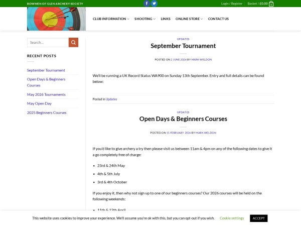Open recent post September Tournament in sidebar

pyautogui.click(x=46, y=70)
